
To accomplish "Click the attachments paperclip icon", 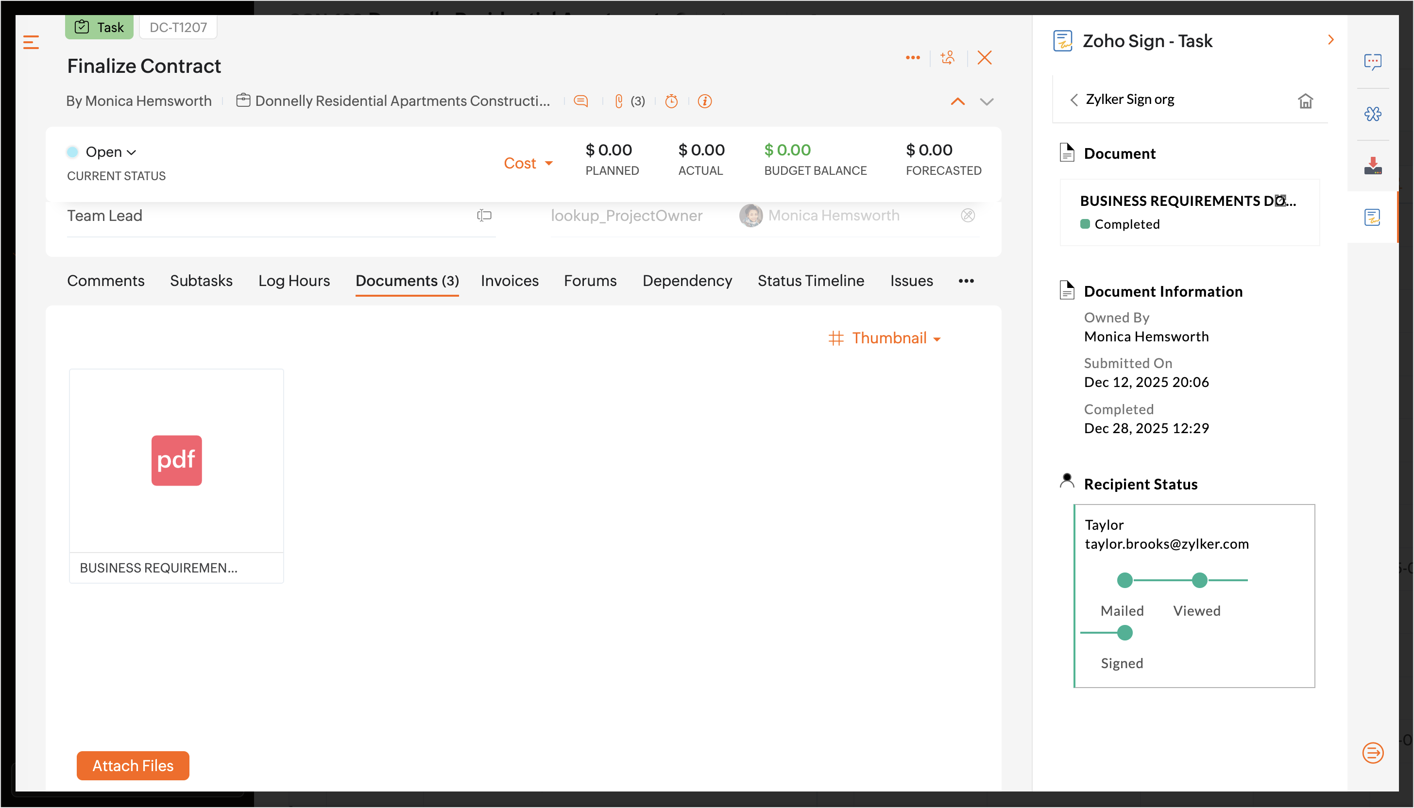I will click(618, 101).
